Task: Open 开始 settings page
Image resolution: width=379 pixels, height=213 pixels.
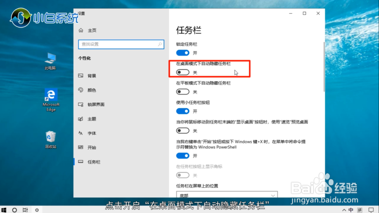Action: tap(92, 147)
